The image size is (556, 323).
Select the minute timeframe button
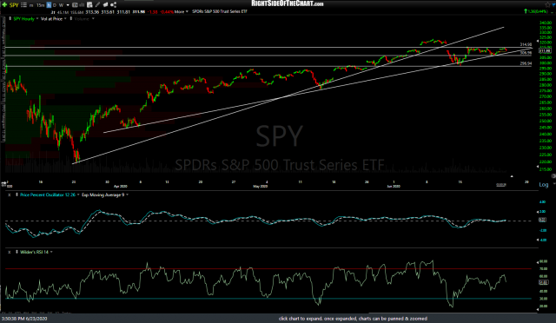31,5
